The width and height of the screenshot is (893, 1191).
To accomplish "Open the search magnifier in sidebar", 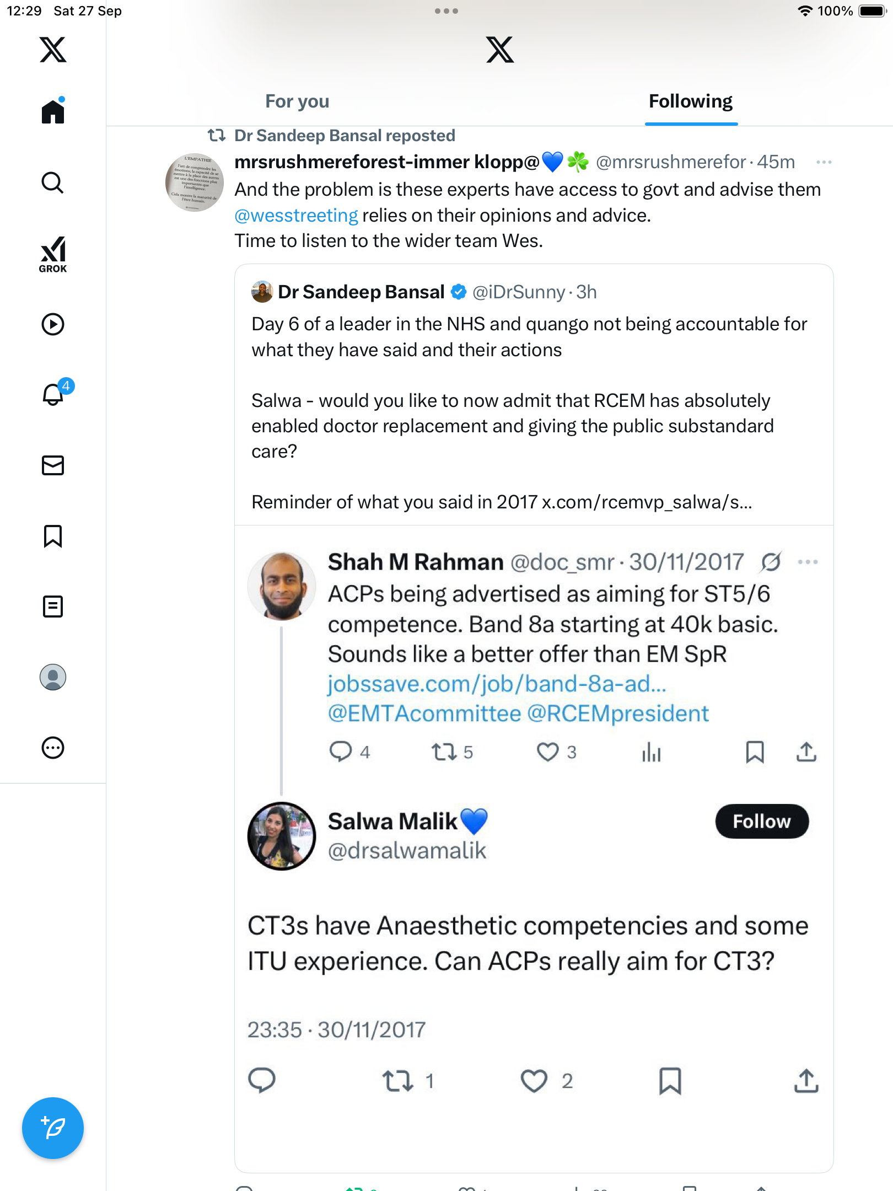I will click(53, 183).
